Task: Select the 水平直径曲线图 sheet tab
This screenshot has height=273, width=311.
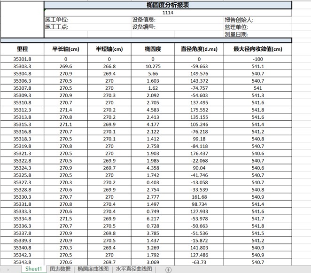Action: pos(134,269)
